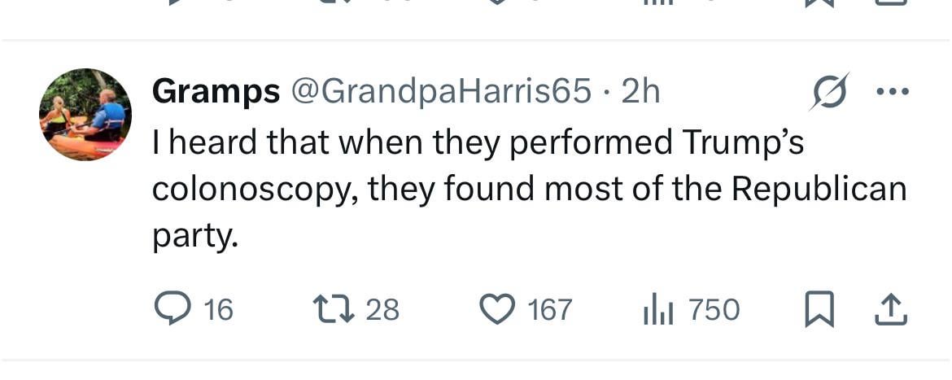The width and height of the screenshot is (952, 380).
Task: Click the view count 750
Action: 714,310
